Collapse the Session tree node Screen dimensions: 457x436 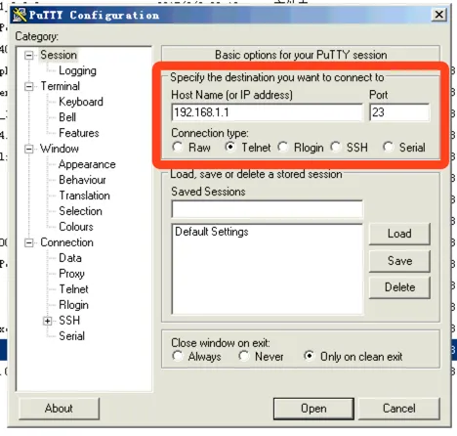point(29,55)
